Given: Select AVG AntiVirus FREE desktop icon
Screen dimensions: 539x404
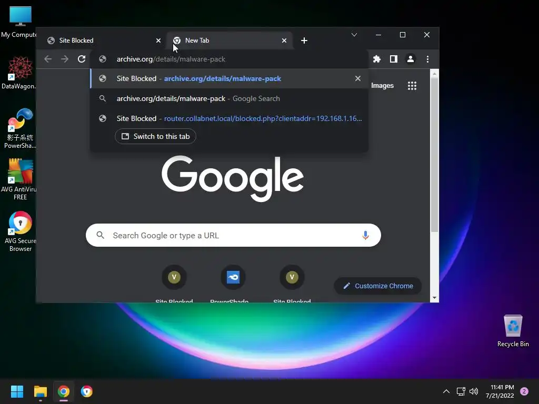Looking at the screenshot, I should [x=20, y=179].
